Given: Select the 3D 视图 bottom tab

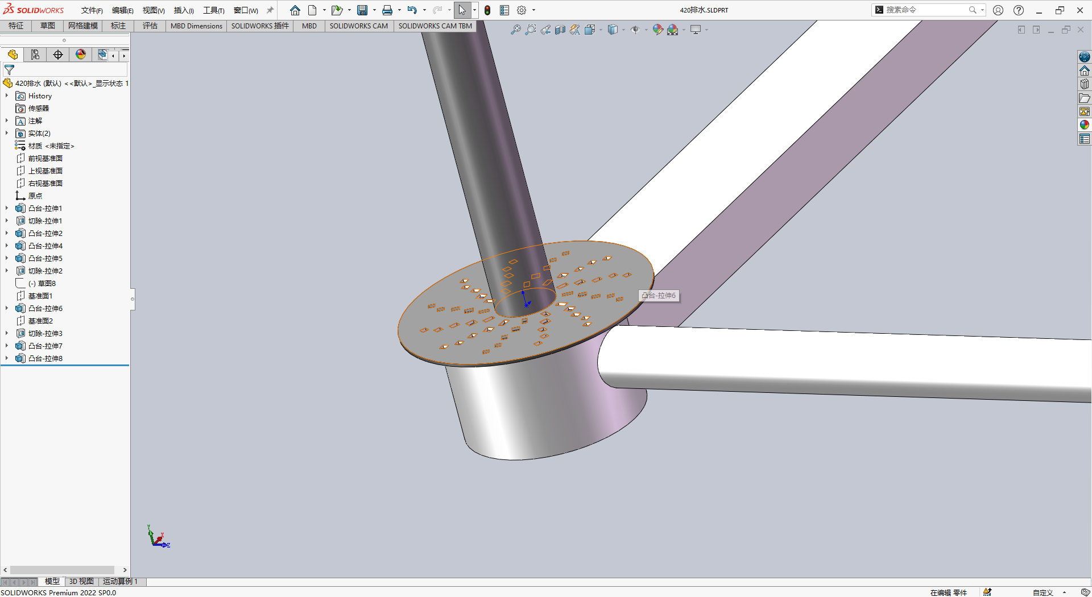Looking at the screenshot, I should point(81,581).
